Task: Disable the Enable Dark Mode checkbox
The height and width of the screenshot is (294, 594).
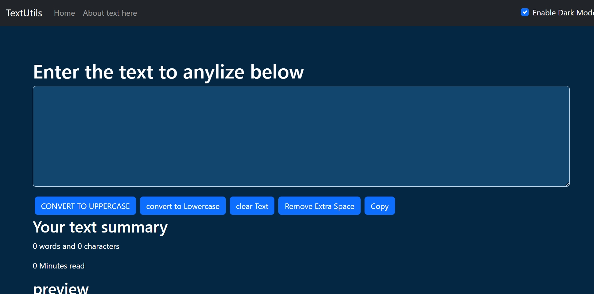Action: click(x=525, y=12)
